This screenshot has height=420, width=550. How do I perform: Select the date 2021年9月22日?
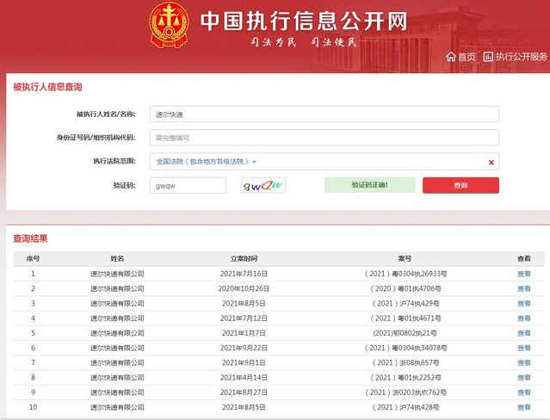point(244,348)
